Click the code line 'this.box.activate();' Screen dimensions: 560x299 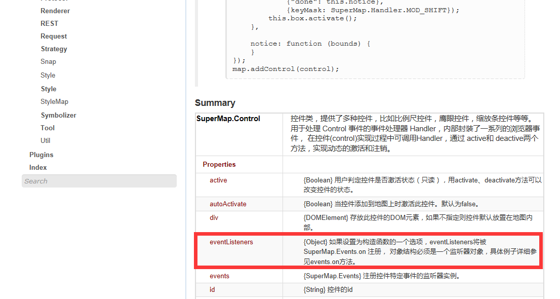click(x=312, y=18)
